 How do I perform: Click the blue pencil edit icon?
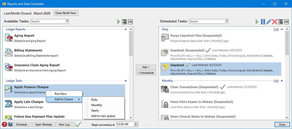[x=269, y=22]
